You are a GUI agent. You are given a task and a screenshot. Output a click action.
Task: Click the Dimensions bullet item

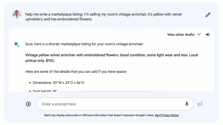(59, 83)
